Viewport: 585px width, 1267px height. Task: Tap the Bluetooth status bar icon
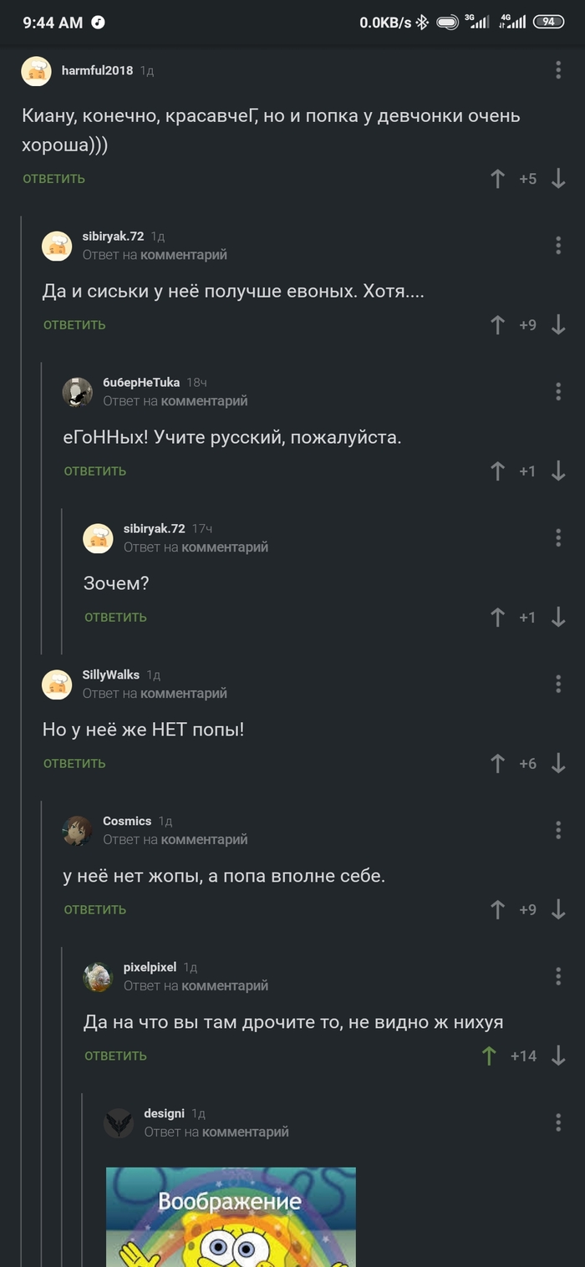(x=423, y=23)
